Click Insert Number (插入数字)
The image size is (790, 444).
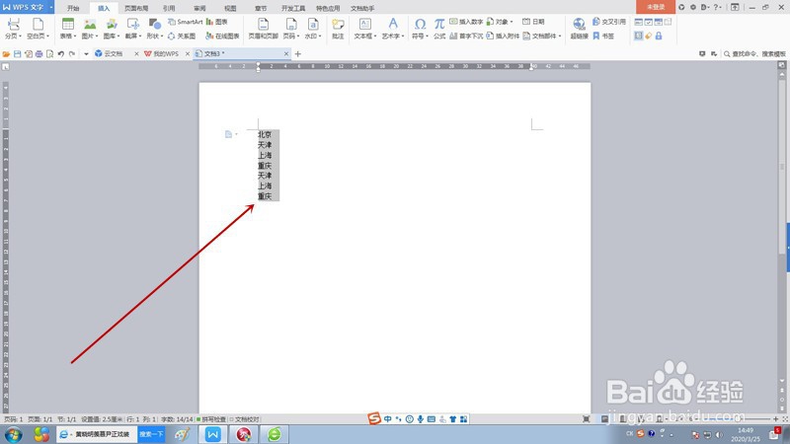tap(466, 22)
